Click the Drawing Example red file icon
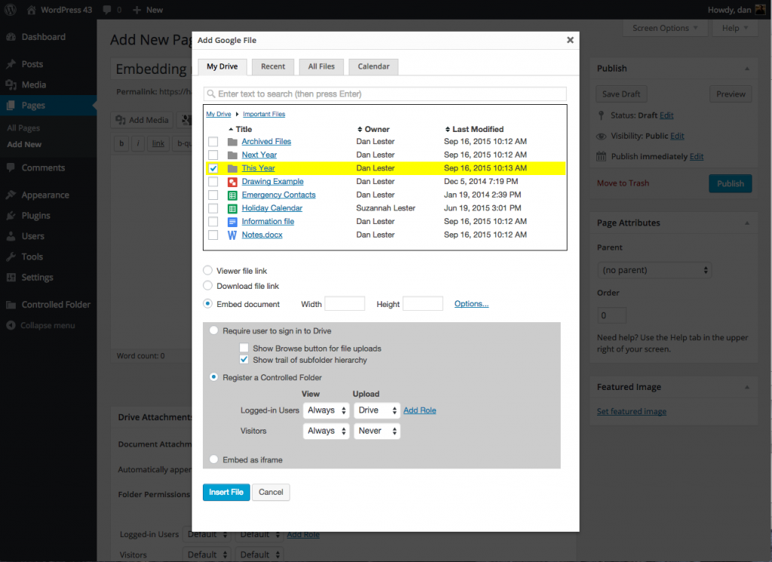Viewport: 772px width, 562px height. click(x=233, y=182)
